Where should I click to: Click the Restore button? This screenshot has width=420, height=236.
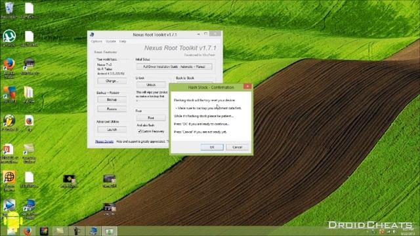coord(112,109)
